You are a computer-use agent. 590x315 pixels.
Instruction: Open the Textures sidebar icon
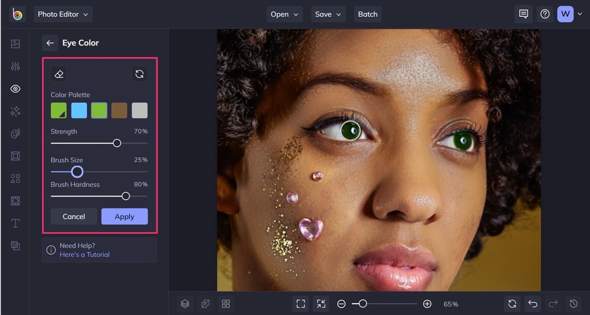(16, 201)
